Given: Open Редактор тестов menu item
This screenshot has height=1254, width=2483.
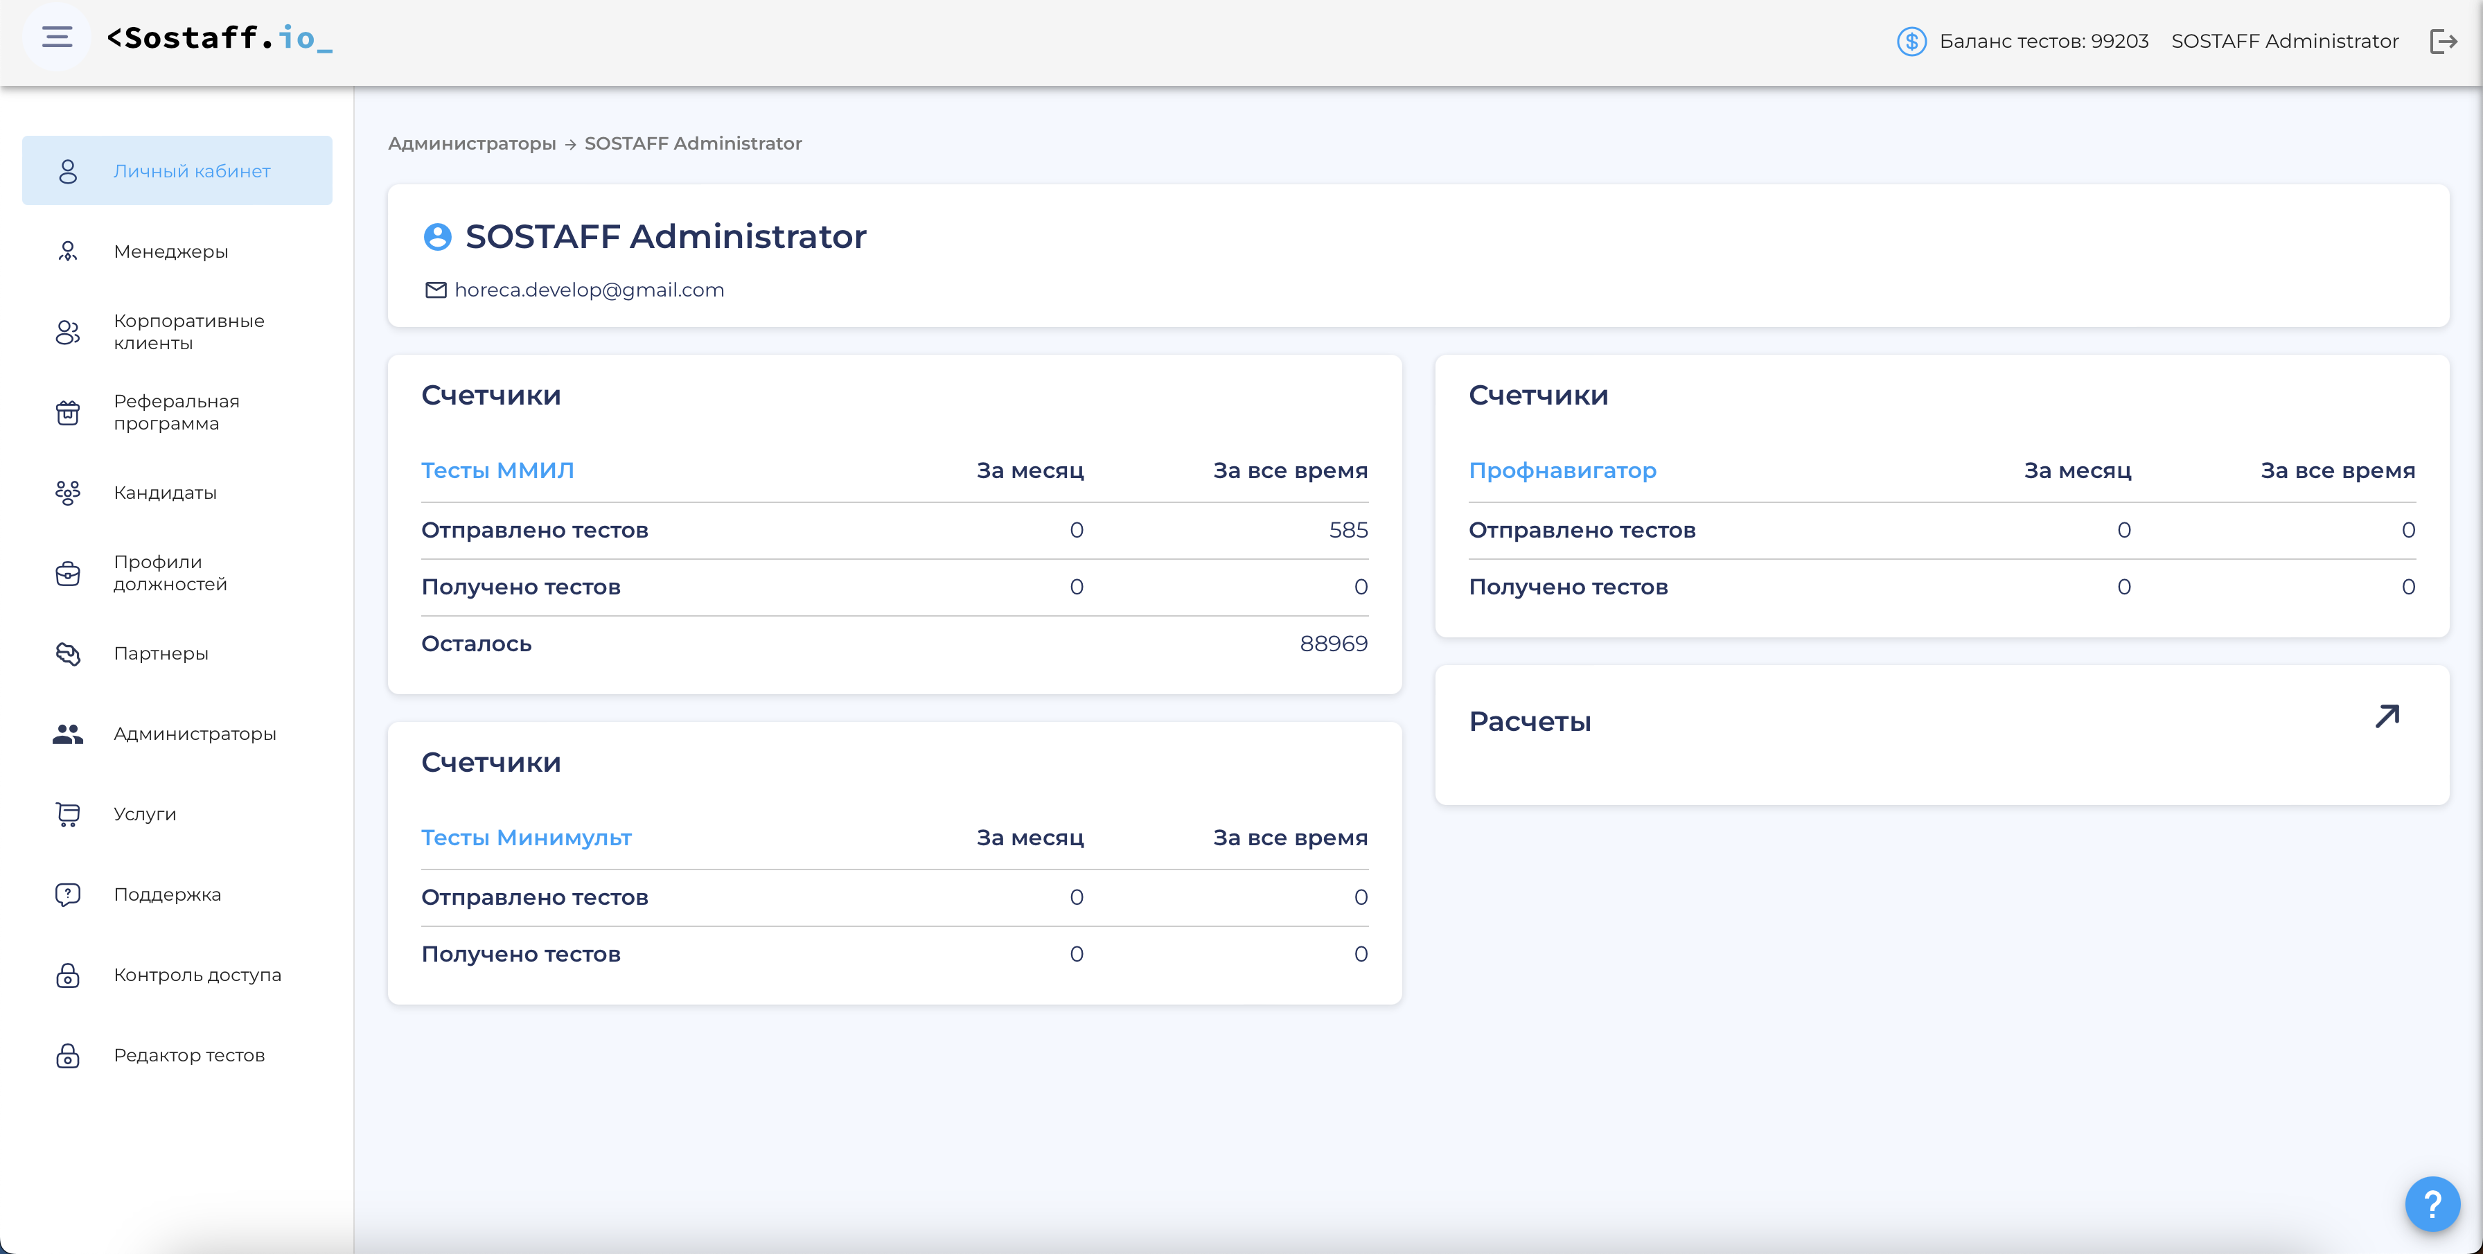Looking at the screenshot, I should [177, 1055].
